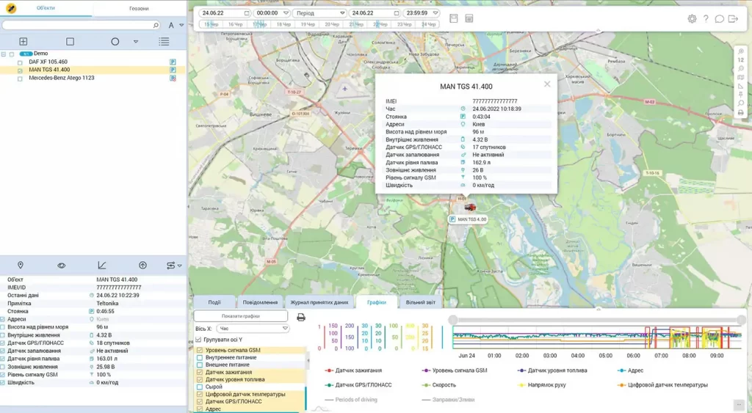Click the logout exit icon in top bar
Viewport: 752px width, 413px height.
pyautogui.click(x=734, y=18)
